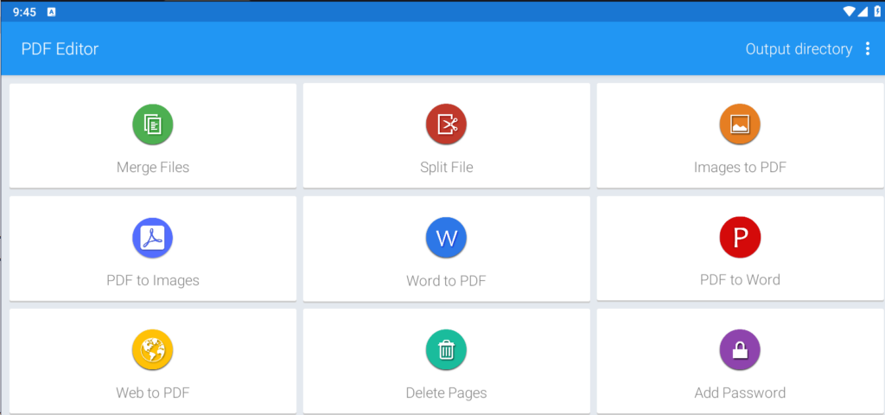Open Output directory settings

click(x=799, y=49)
